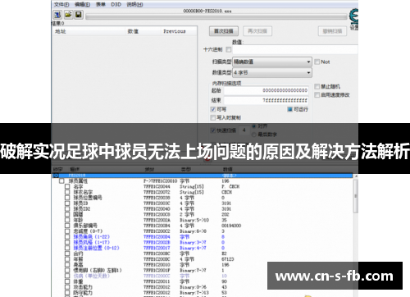Viewport: 410px width, 297px height.
Task: Select the 球员角色 (1-22) blue row label
Action: (x=91, y=237)
